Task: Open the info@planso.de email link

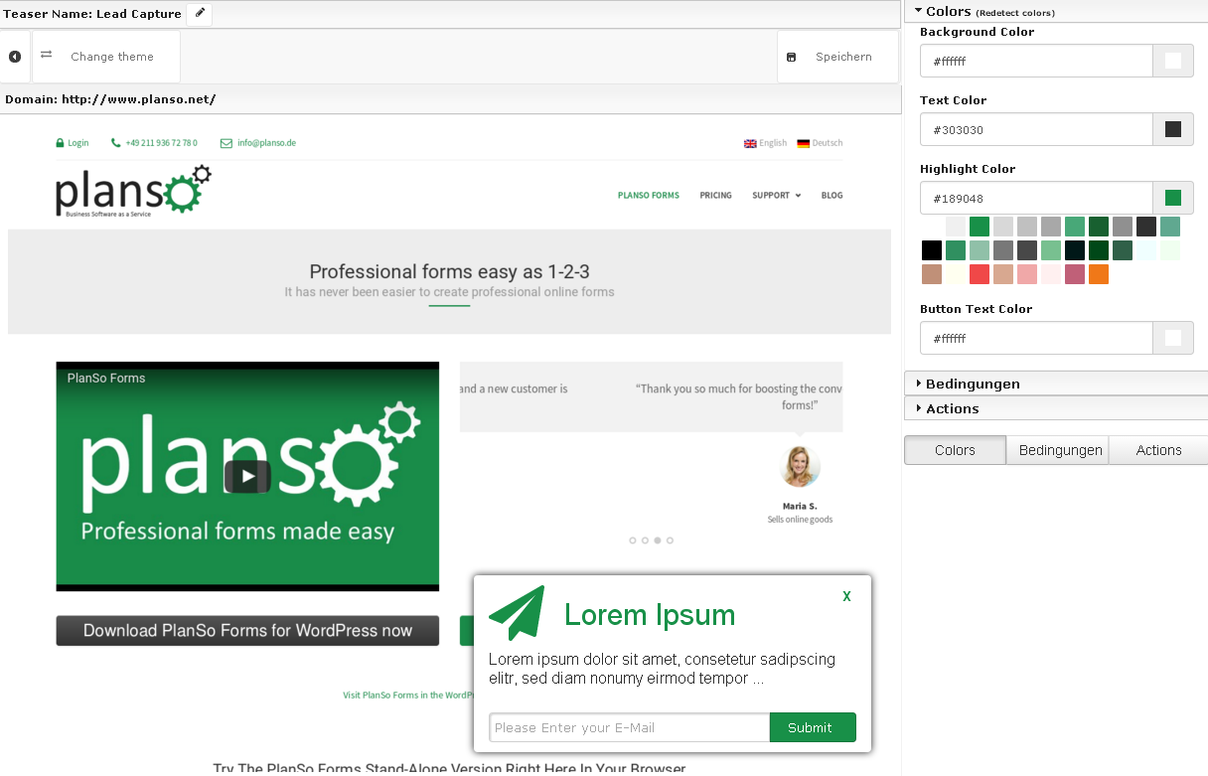Action: coord(258,143)
